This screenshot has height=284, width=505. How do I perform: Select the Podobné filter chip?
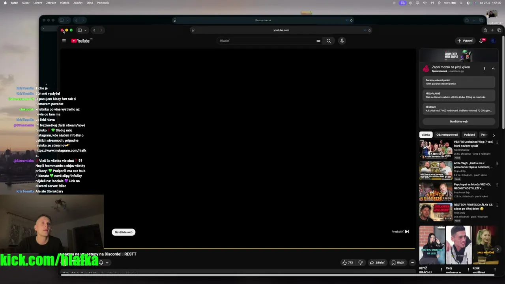tap(469, 135)
